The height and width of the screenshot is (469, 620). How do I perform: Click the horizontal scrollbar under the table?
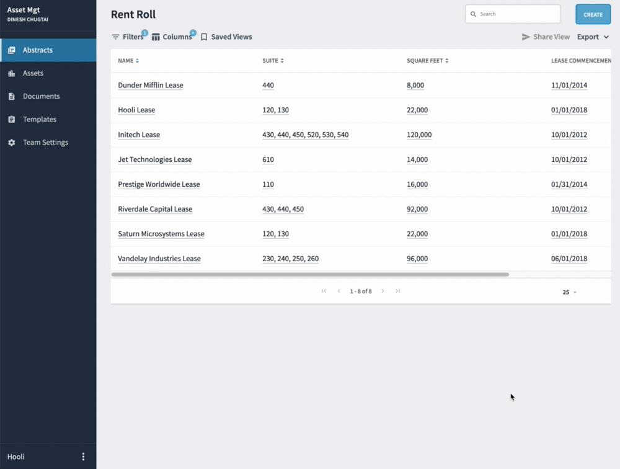pos(311,274)
